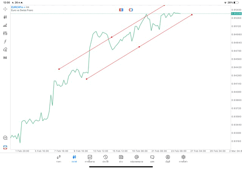This screenshot has width=242, height=169.
Task: Open the ข่าว news tab
Action: pos(121,159)
